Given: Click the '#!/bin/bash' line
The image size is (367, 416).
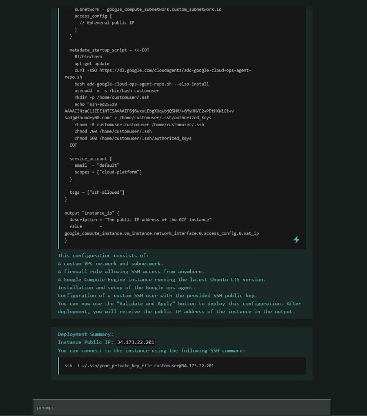Looking at the screenshot, I should (88, 57).
